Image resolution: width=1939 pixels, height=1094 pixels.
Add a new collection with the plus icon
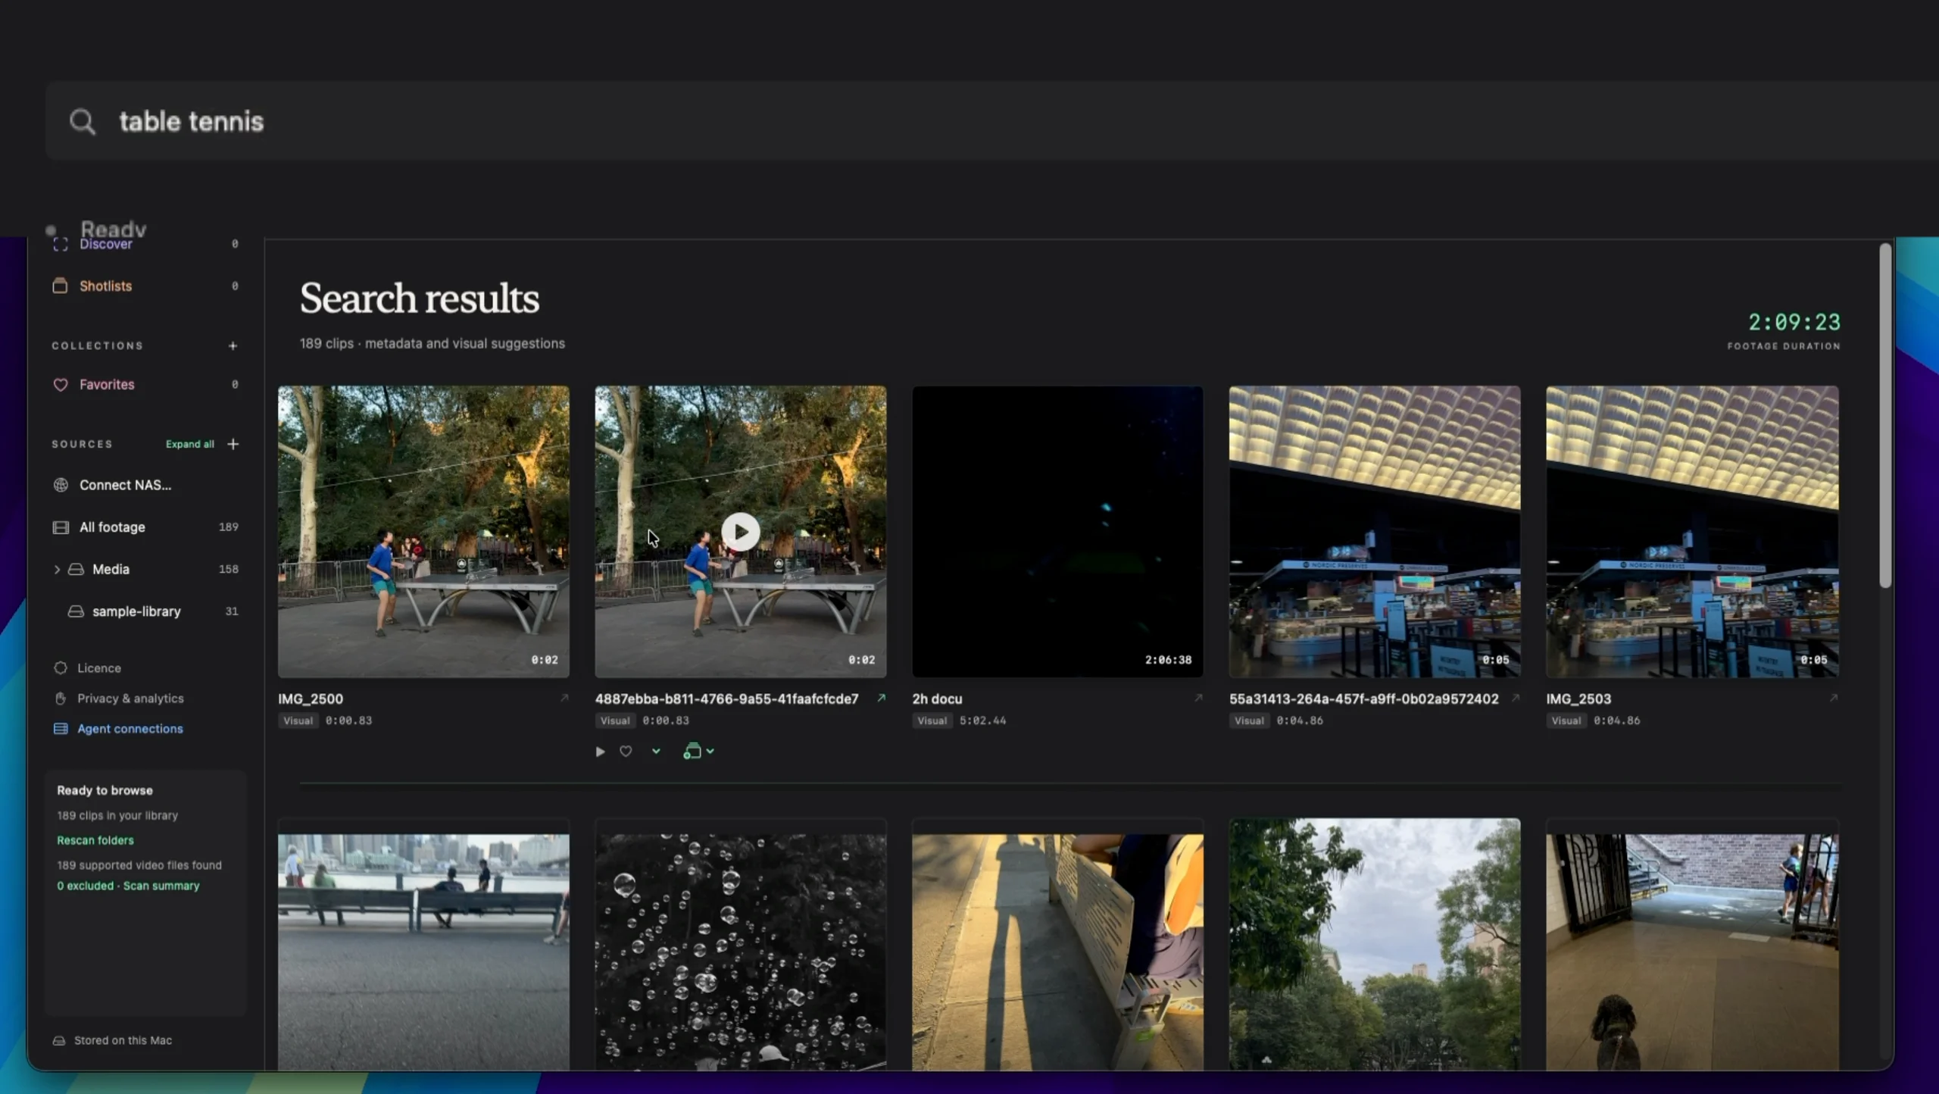pyautogui.click(x=233, y=345)
